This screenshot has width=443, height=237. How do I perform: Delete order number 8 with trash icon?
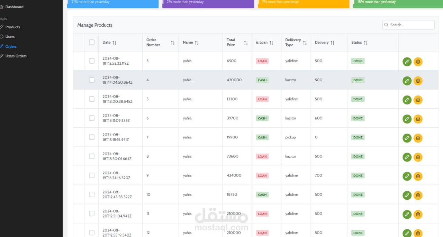click(418, 157)
